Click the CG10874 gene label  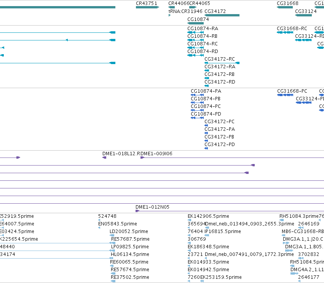pos(198,19)
